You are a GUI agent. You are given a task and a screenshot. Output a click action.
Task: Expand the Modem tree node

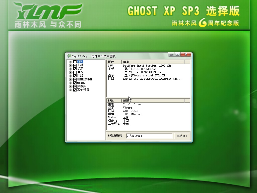point(70,83)
